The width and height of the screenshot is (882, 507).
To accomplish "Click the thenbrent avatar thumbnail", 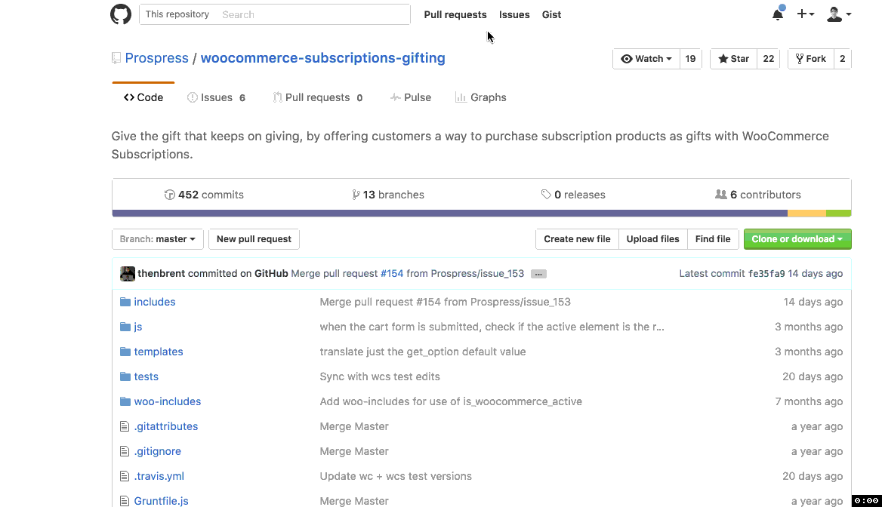I will tap(128, 274).
